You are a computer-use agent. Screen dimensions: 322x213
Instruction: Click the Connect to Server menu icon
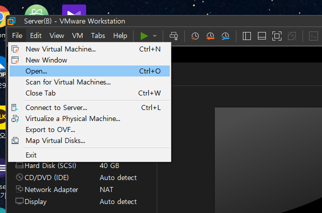click(x=15, y=107)
